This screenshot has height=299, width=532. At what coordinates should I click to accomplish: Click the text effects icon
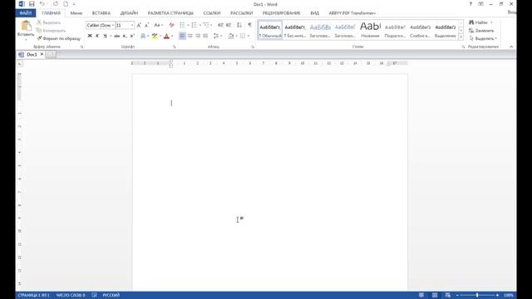[143, 36]
